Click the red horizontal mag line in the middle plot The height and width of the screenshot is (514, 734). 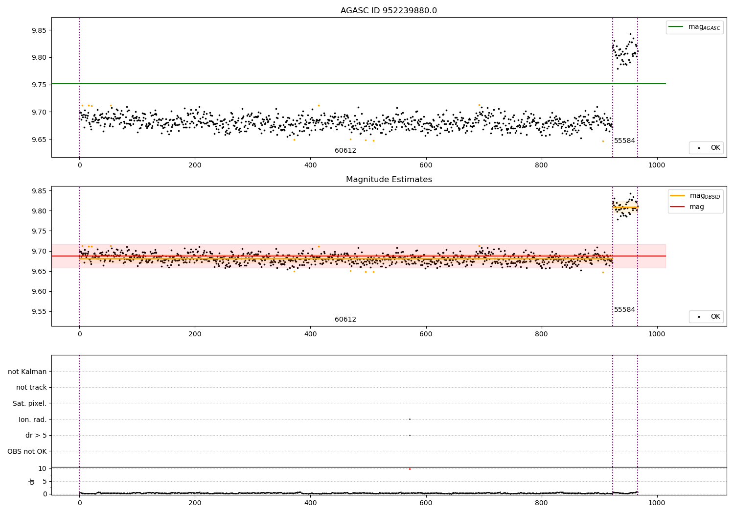coord(359,256)
